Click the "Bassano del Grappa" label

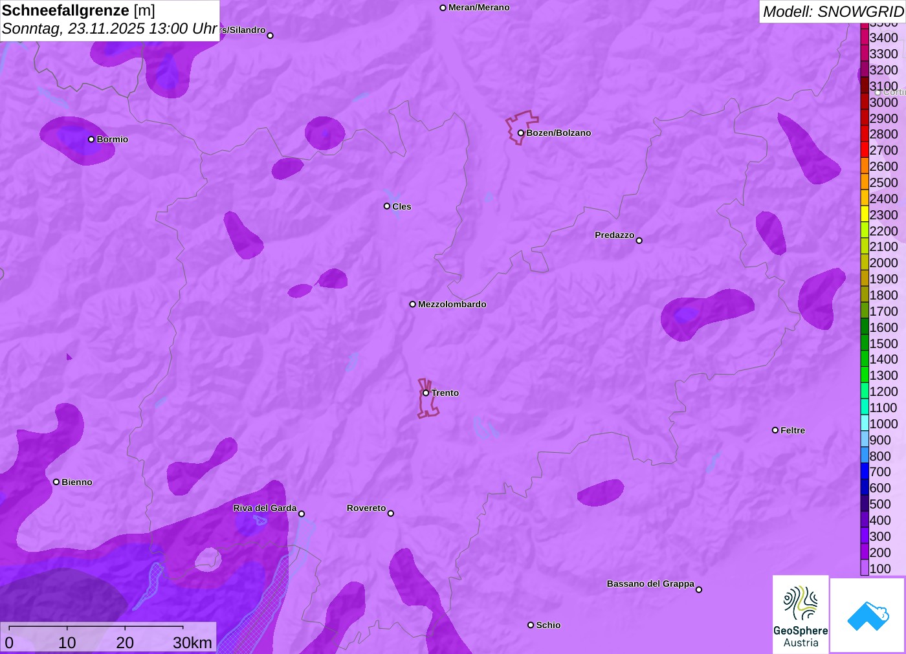[x=650, y=583]
